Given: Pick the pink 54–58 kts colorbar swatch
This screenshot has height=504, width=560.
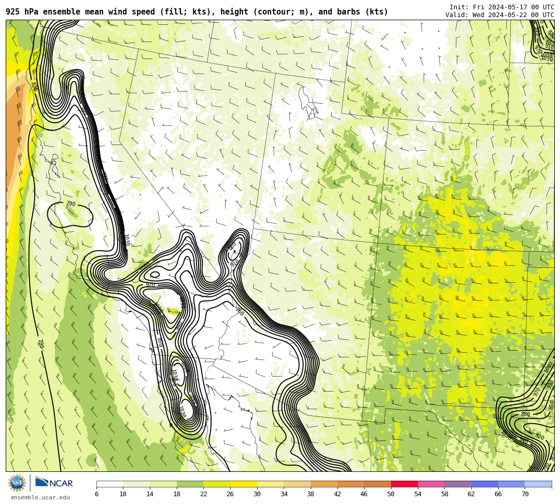Looking at the screenshot, I should [431, 484].
